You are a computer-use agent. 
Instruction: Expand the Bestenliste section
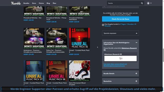120,81
